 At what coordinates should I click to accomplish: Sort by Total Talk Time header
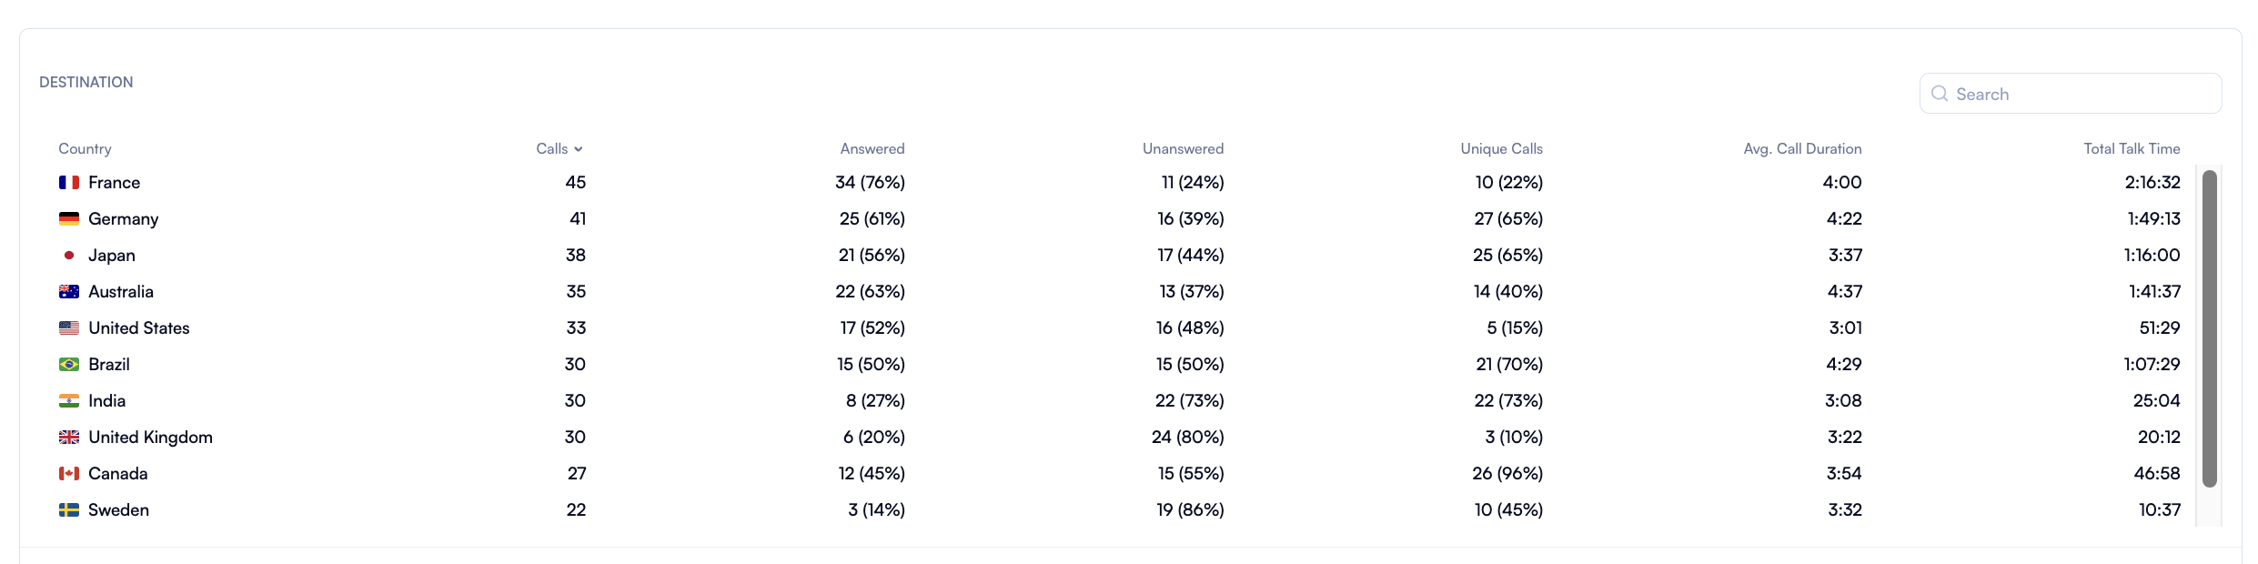[2132, 149]
